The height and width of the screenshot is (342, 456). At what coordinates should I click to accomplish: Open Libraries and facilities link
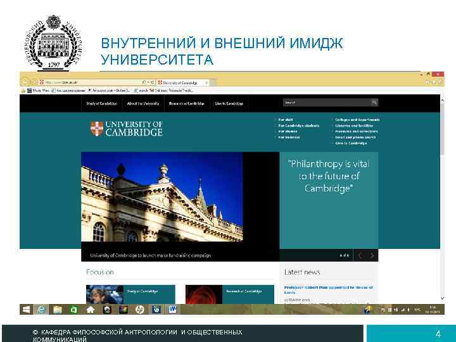pos(354,125)
